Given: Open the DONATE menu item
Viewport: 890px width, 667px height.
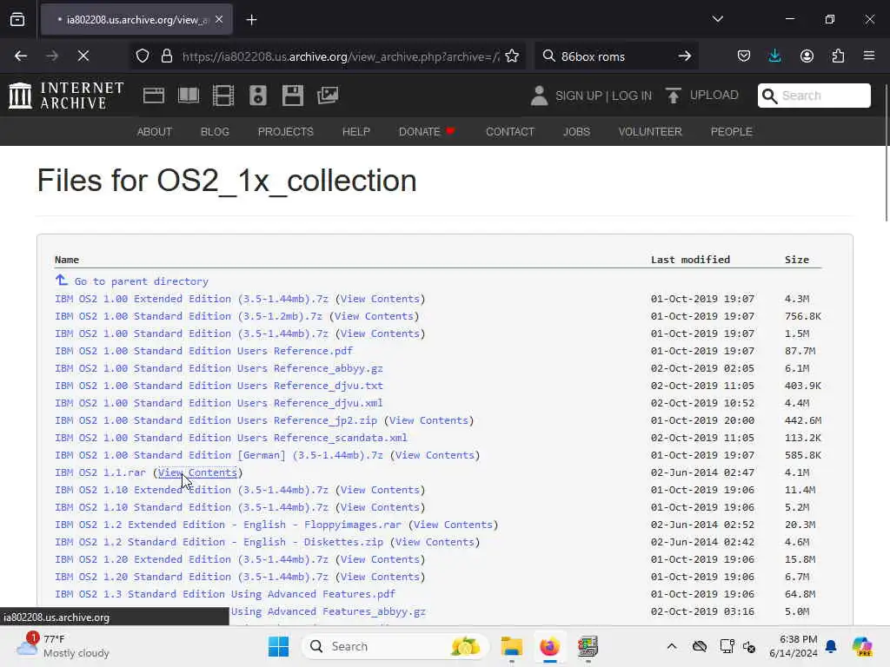Looking at the screenshot, I should 427,132.
